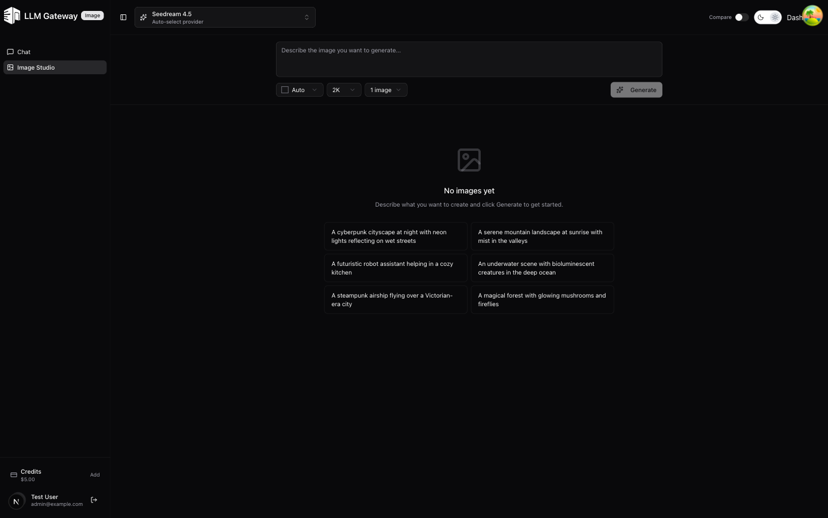Click the image description text box
The height and width of the screenshot is (518, 828).
[x=469, y=59]
